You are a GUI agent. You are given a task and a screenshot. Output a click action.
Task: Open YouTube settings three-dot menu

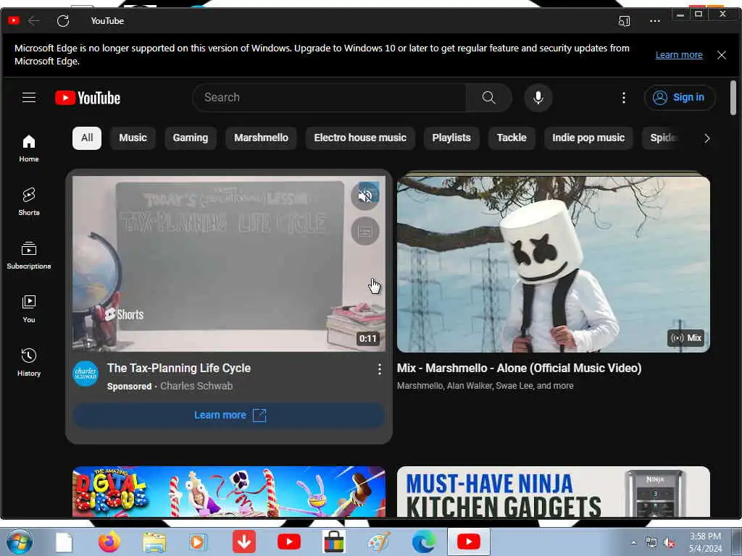(x=624, y=98)
